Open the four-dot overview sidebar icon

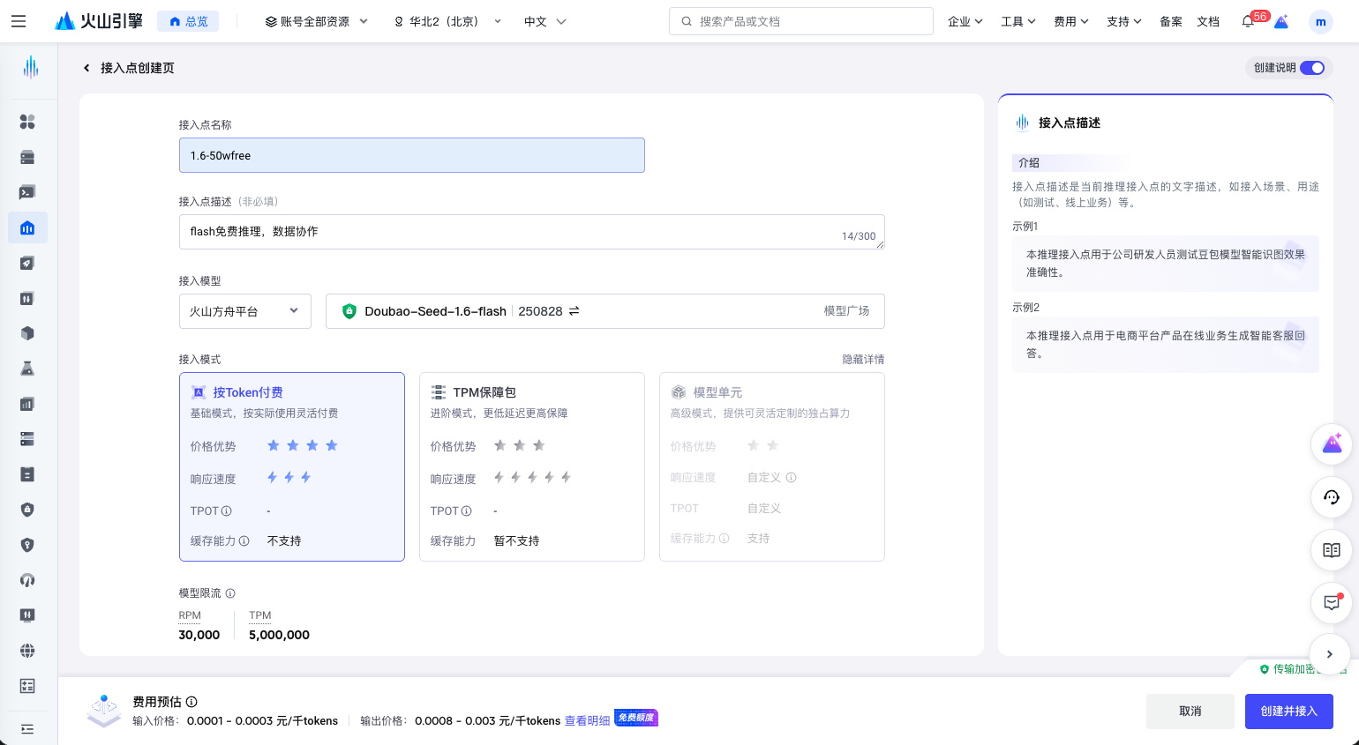click(27, 122)
